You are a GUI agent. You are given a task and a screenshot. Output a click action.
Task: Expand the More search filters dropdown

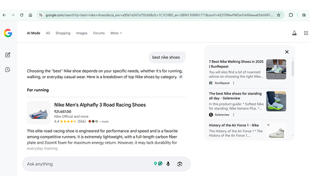pyautogui.click(x=116, y=33)
